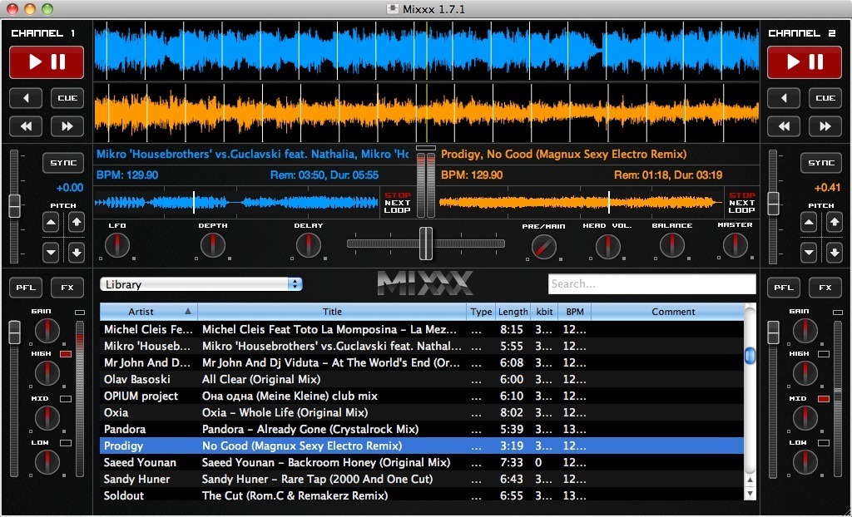
Task: Click Channel 2 MID EQ knob
Action: click(805, 418)
